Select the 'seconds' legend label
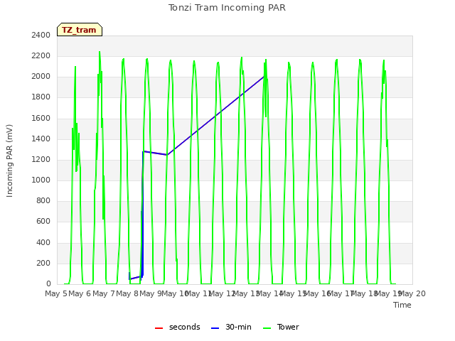The image size is (455, 341). point(185,327)
